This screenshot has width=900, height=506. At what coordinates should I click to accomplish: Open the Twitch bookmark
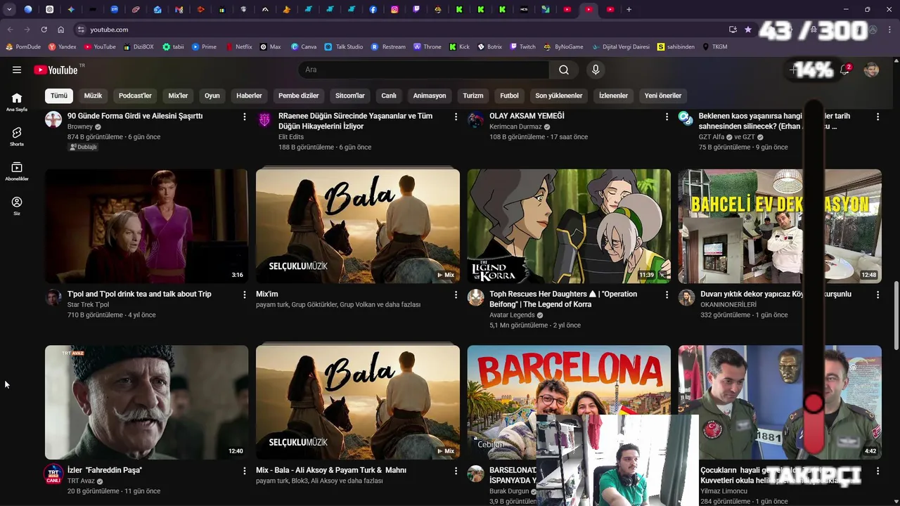pos(522,47)
